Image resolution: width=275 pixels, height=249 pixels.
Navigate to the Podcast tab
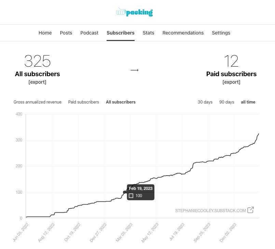[x=89, y=33]
